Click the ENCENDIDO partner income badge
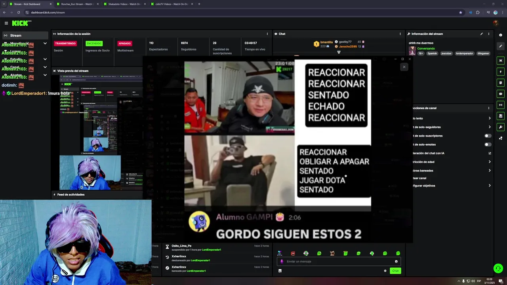This screenshot has height=285, width=507. tap(94, 44)
